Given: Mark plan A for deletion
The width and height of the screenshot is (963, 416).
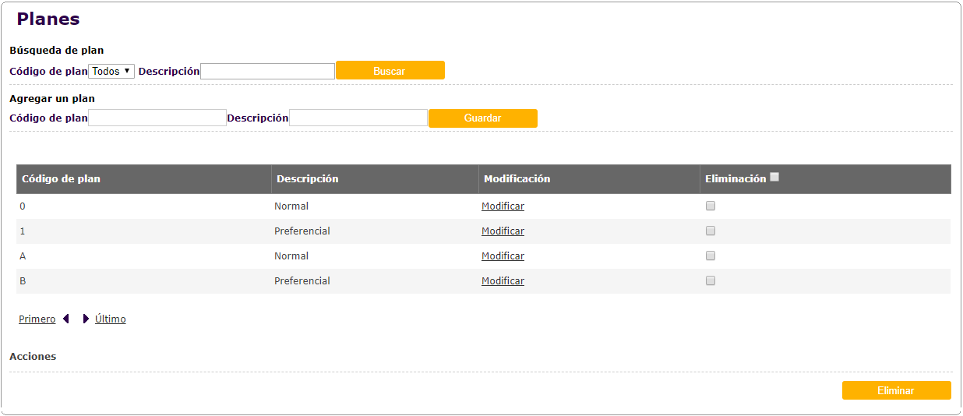Looking at the screenshot, I should 711,256.
